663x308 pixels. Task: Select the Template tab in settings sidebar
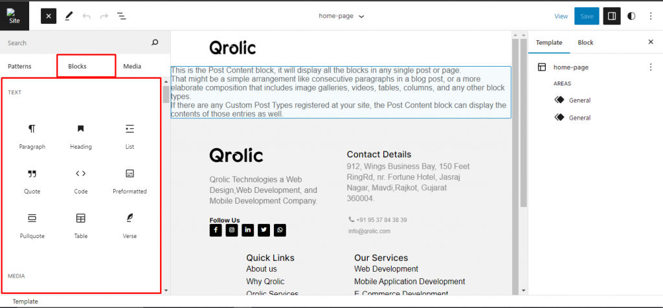pyautogui.click(x=549, y=42)
